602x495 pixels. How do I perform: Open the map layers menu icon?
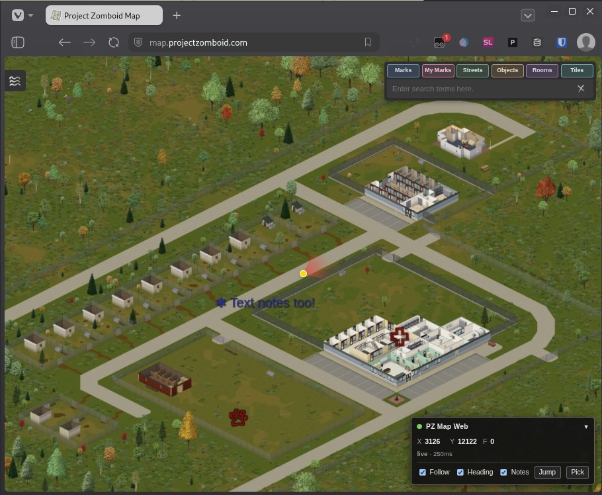pyautogui.click(x=15, y=81)
